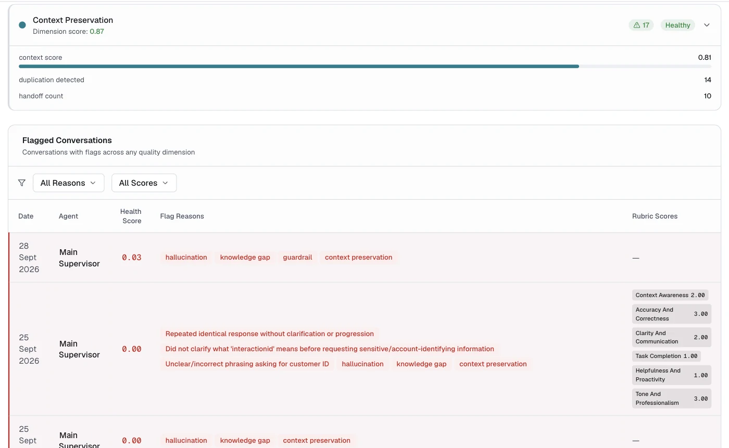Click the Accuracy And Correctness rubric chip
The image size is (729, 448).
(x=672, y=314)
